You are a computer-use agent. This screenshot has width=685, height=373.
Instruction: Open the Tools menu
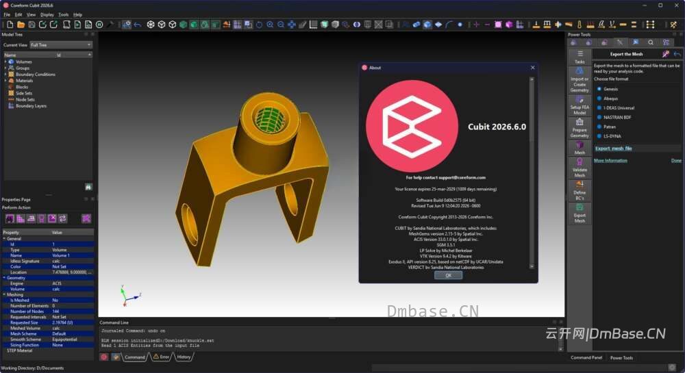click(64, 14)
